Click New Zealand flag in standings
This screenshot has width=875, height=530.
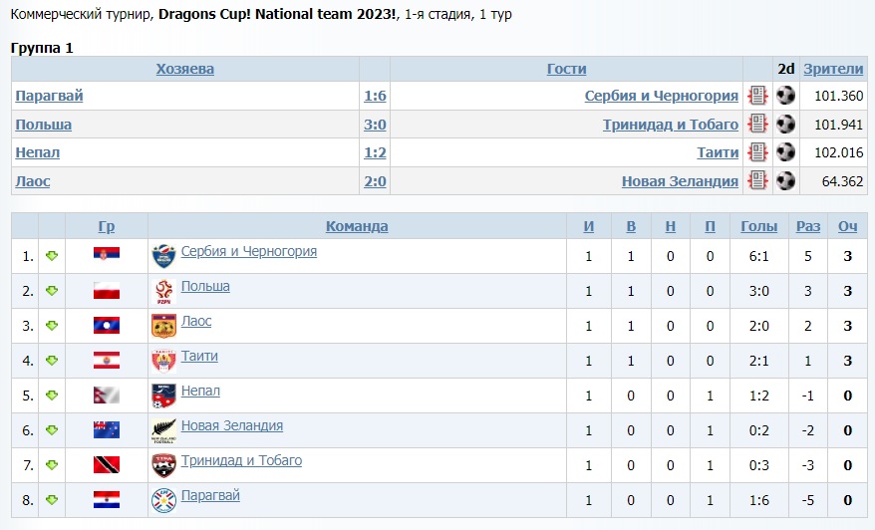[107, 430]
